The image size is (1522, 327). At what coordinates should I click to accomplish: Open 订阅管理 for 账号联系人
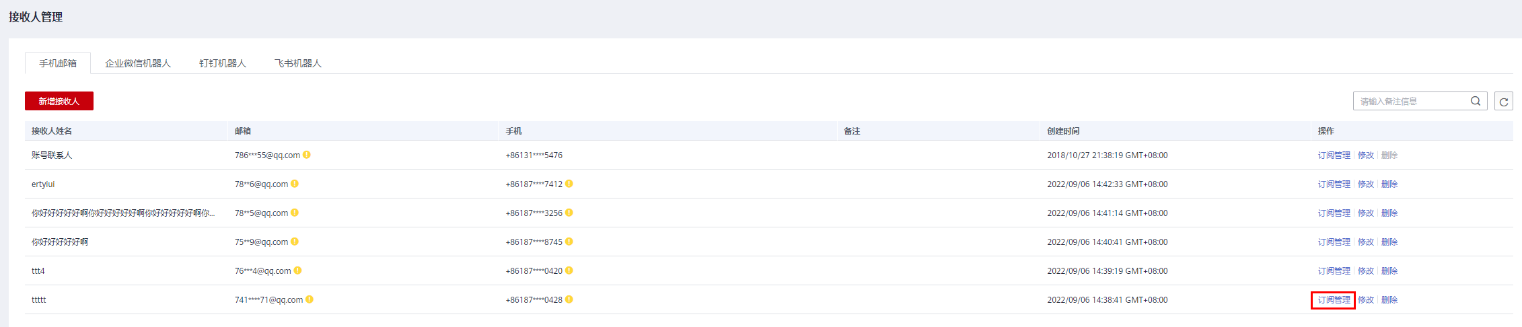(1334, 155)
